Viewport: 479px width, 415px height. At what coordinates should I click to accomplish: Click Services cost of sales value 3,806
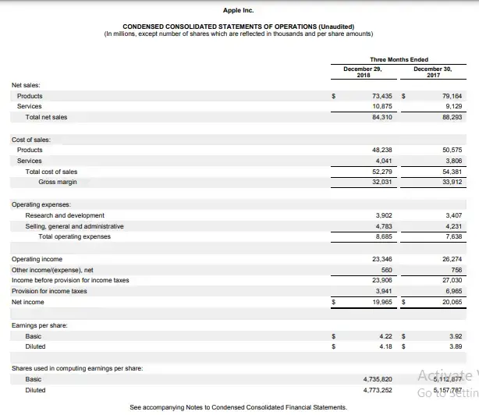tap(453, 161)
